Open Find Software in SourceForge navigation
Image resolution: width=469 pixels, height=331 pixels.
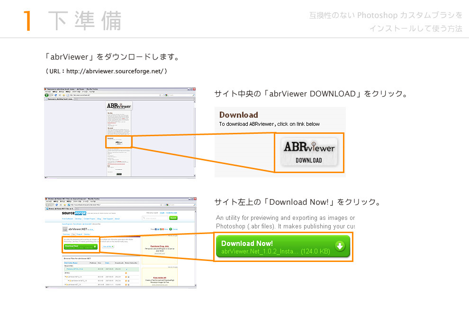tap(68, 219)
